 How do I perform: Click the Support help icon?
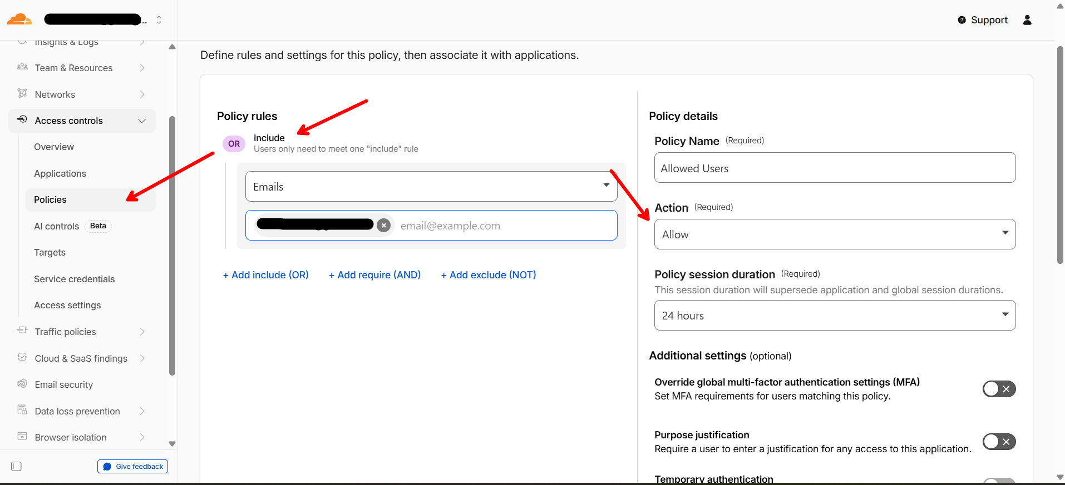[x=962, y=20]
